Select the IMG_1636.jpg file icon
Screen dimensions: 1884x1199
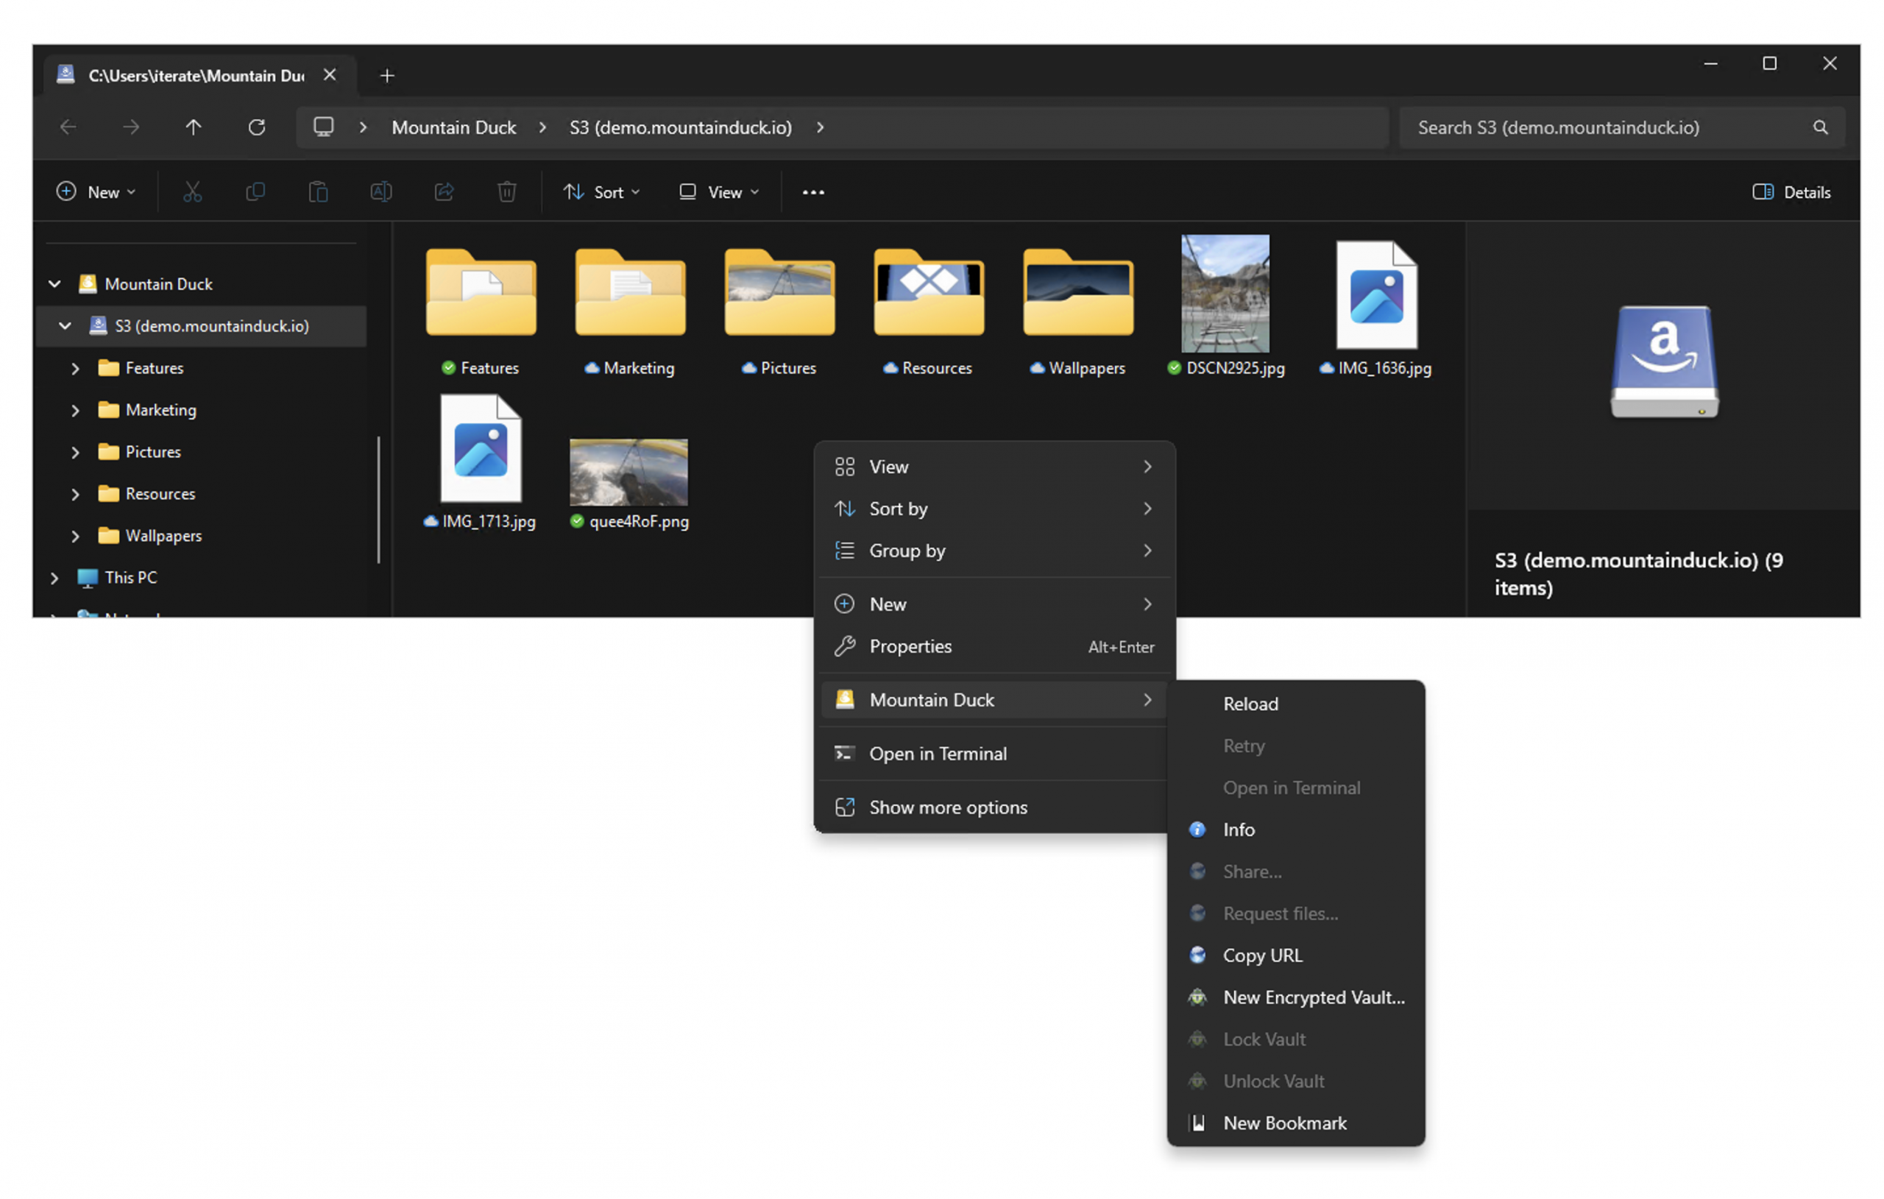tap(1377, 295)
